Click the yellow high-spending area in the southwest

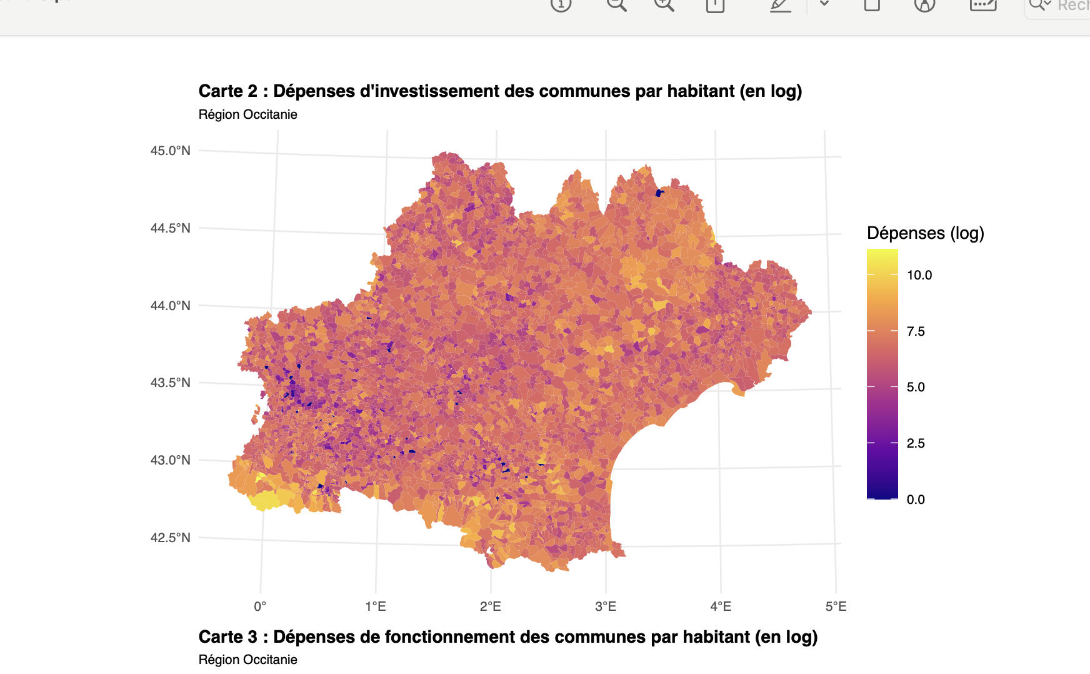[267, 499]
